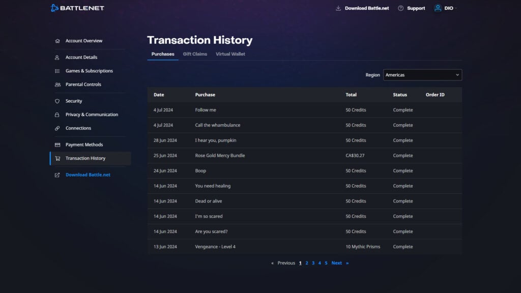Expand the DIO user menu
This screenshot has width=521, height=293.
click(448, 8)
